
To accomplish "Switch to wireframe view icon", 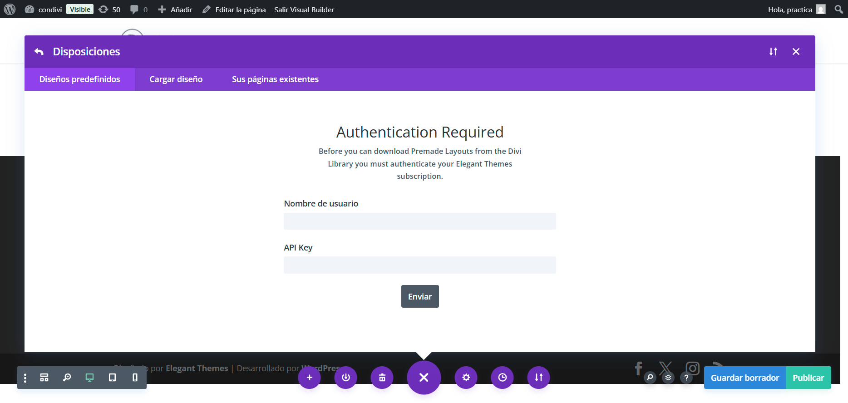I will tap(44, 378).
